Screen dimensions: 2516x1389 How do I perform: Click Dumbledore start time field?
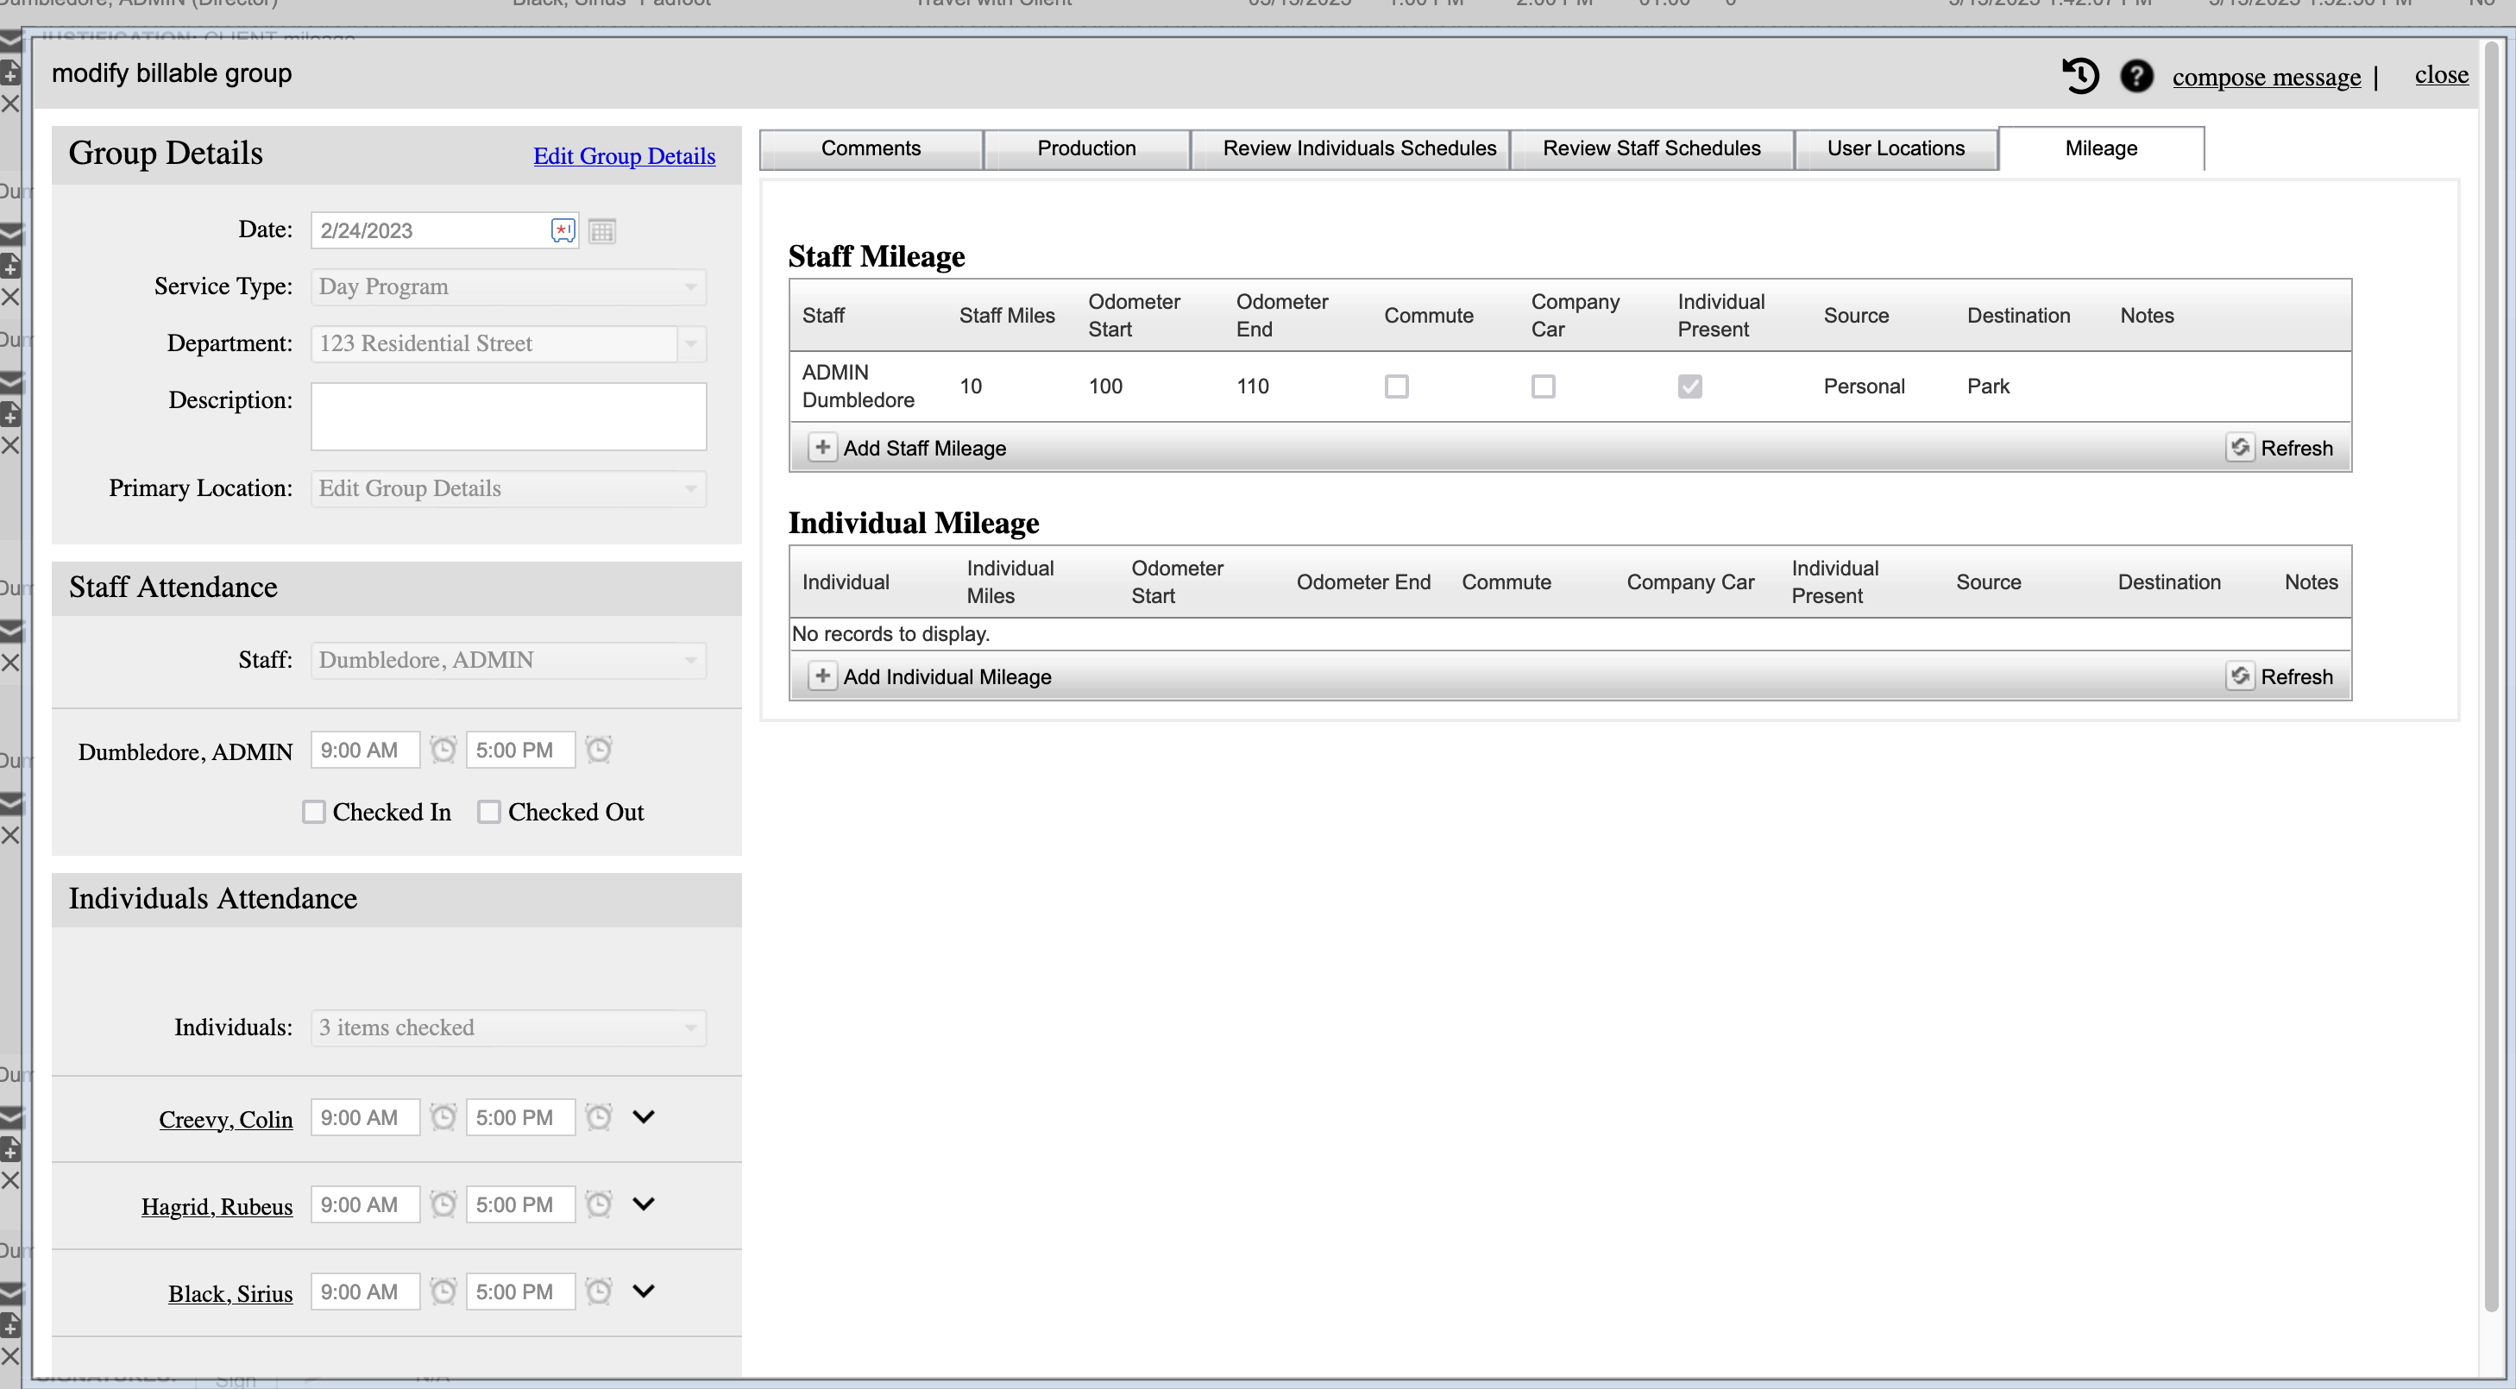(365, 751)
